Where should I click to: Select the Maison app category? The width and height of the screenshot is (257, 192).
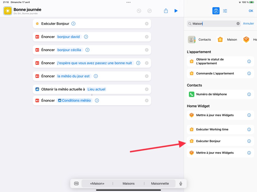click(x=227, y=40)
